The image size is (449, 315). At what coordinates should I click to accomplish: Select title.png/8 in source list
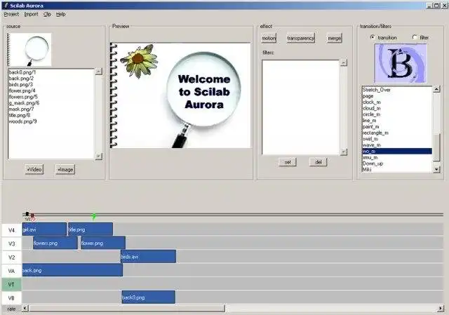pyautogui.click(x=20, y=115)
